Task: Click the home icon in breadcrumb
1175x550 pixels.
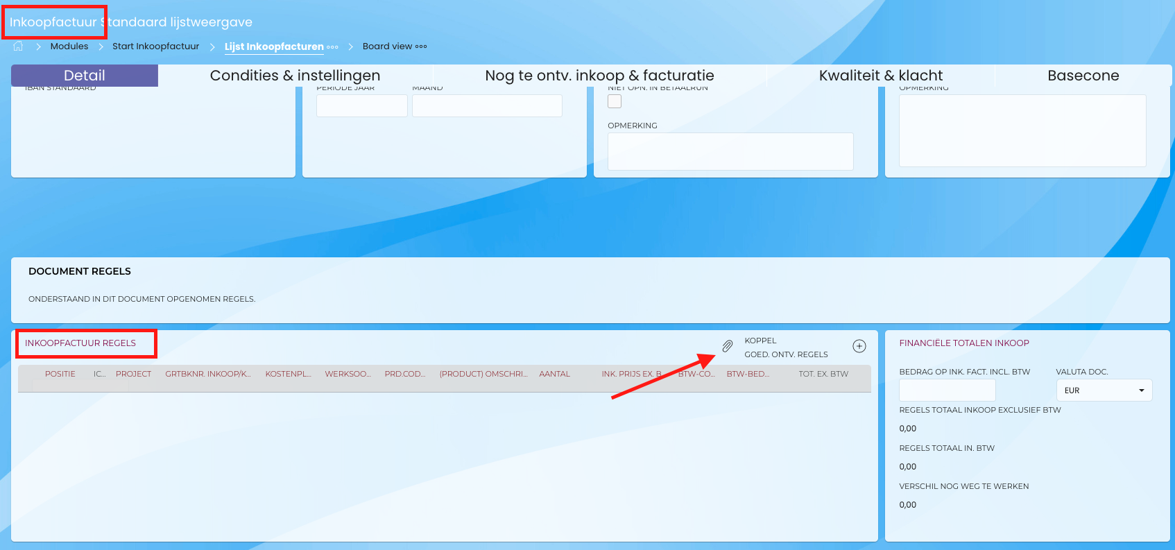Action: [18, 46]
